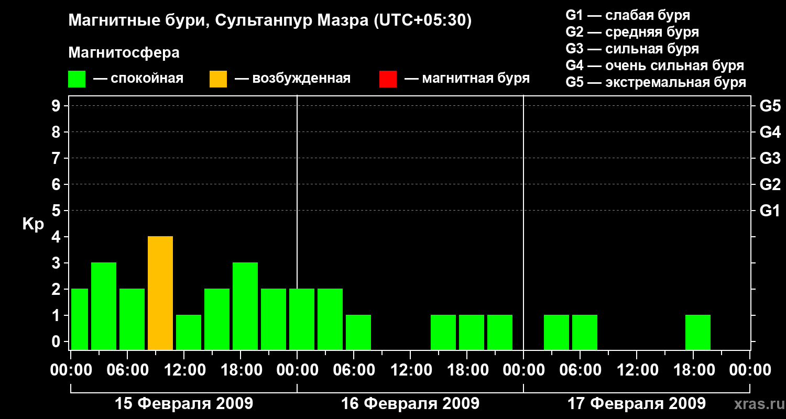Screen dimensions: 786x419
Task: Click the '16 Февраля 2009' date label
Action: (410, 404)
